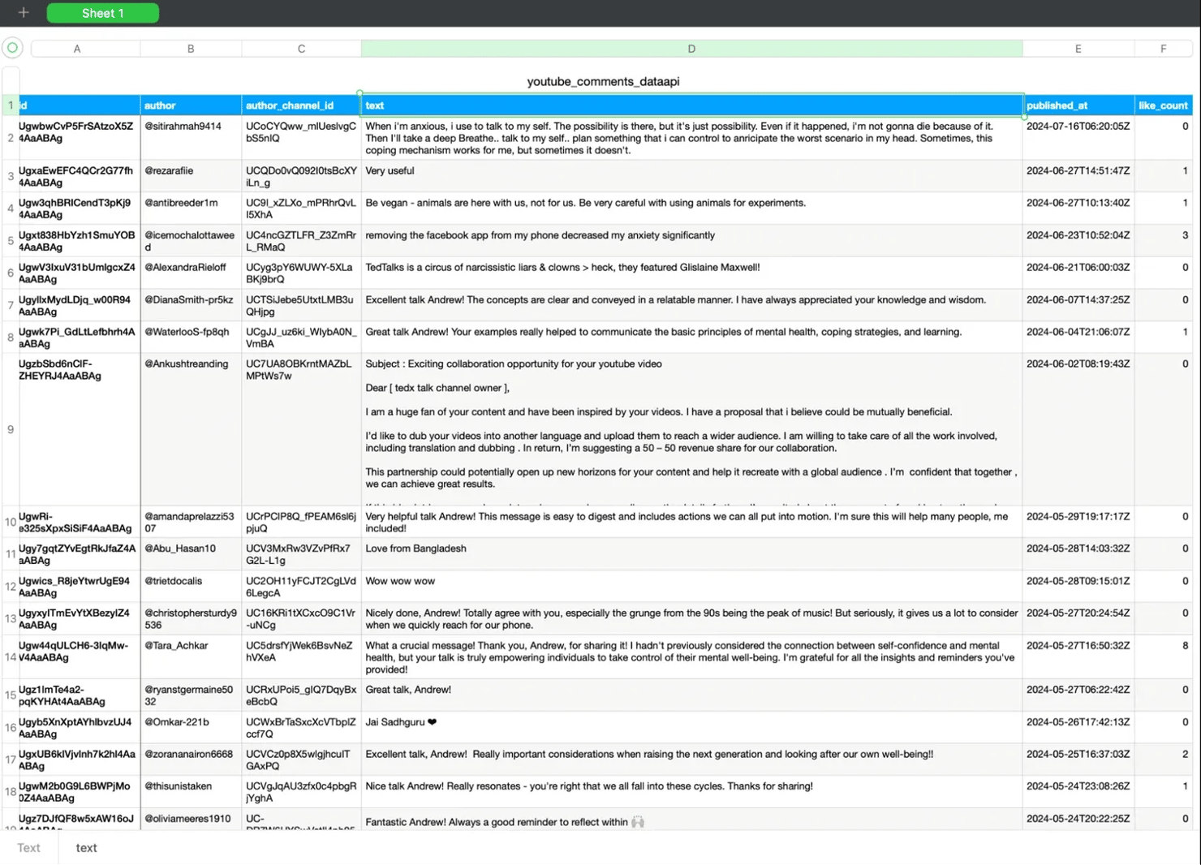Click the table title youtube_comments_dataapi

(603, 81)
